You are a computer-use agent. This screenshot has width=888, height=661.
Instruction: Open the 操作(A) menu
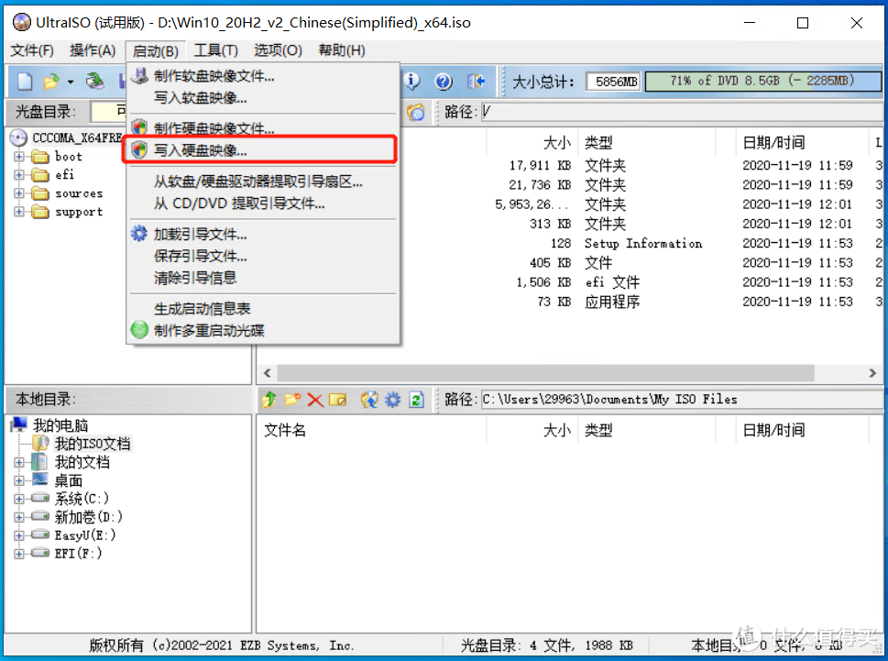click(93, 50)
